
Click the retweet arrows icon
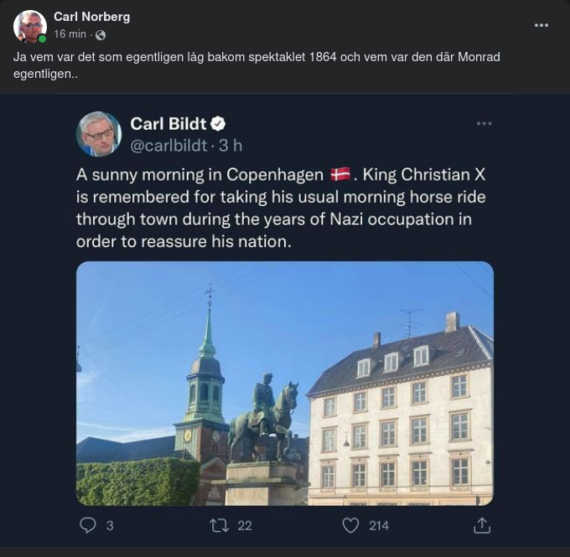coord(219,525)
